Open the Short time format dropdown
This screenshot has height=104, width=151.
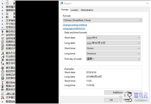pyautogui.click(x=113, y=48)
